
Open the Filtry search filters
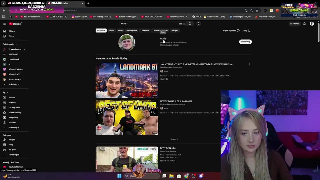coord(246,31)
